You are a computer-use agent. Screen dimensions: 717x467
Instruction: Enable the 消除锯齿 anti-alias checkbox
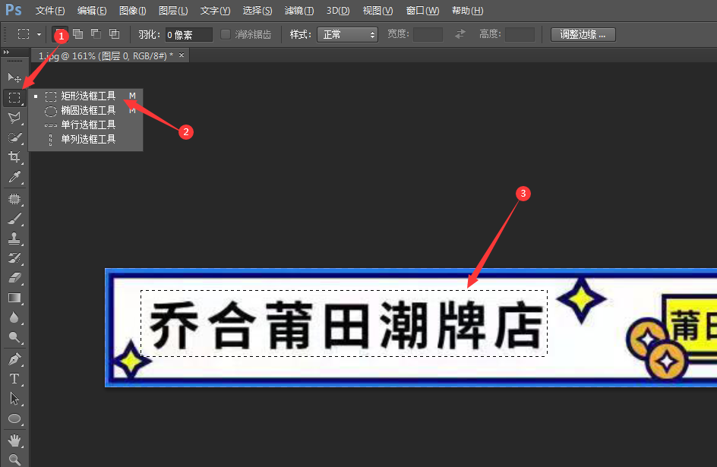(226, 34)
